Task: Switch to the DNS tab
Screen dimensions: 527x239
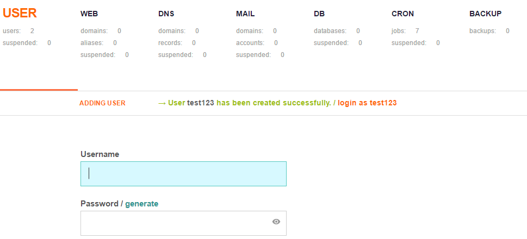Action: click(166, 14)
